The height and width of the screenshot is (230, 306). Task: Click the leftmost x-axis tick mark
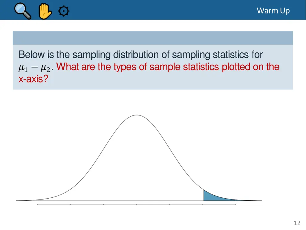[38, 204]
